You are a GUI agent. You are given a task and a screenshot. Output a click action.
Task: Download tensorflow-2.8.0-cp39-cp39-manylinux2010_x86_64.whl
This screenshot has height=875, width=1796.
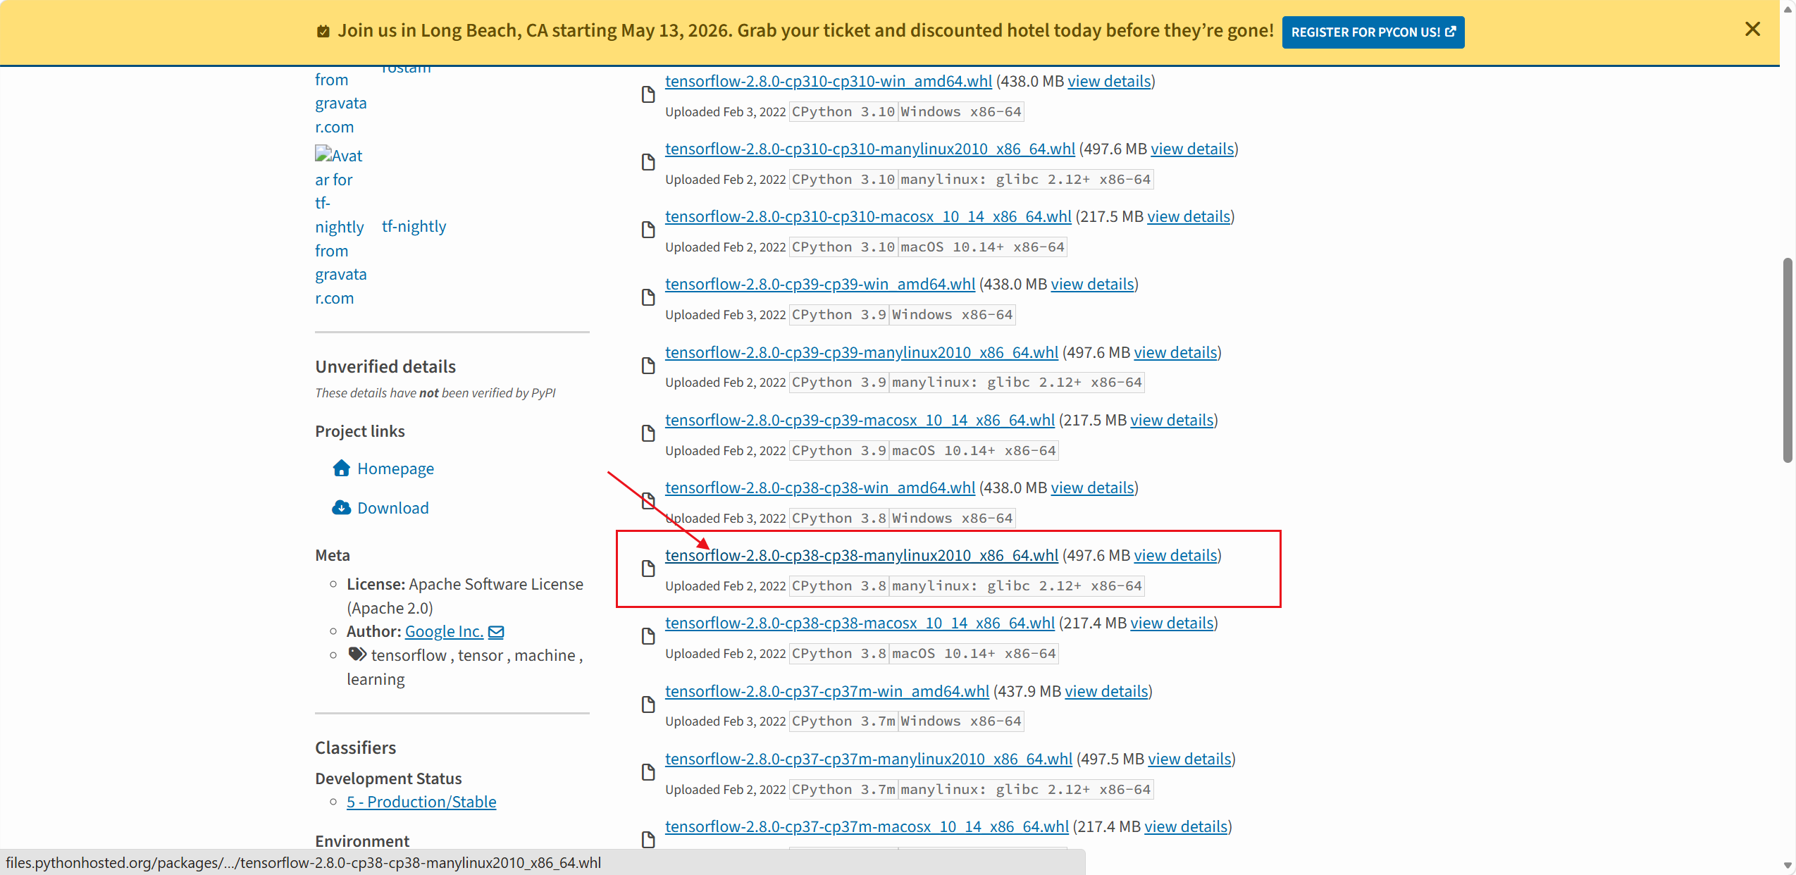point(861,352)
